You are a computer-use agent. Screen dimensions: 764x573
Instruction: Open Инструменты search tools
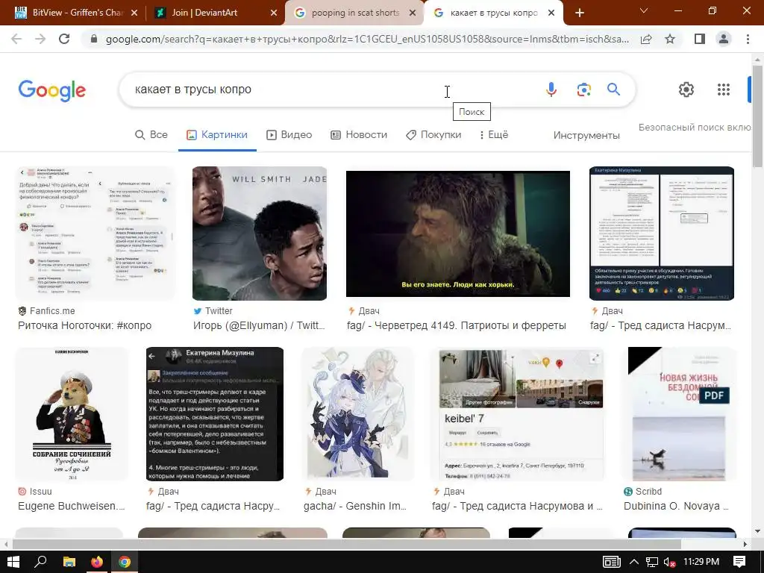586,136
